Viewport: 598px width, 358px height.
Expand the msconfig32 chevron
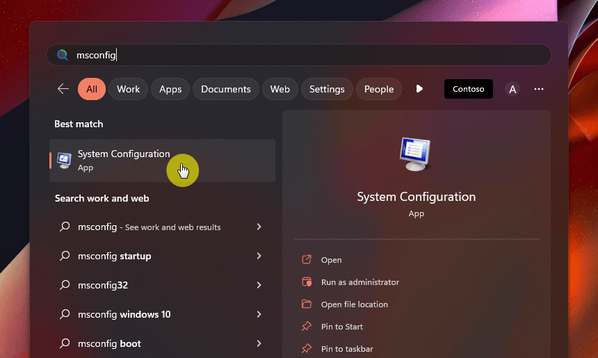pos(259,285)
